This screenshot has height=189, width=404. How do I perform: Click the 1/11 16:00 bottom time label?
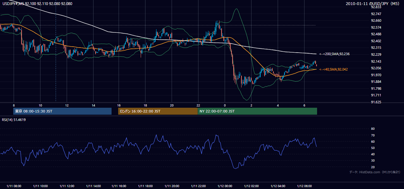click(x=119, y=186)
